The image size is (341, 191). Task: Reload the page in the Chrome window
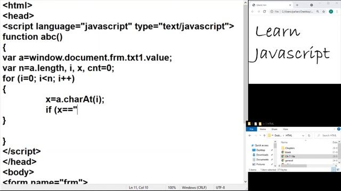pyautogui.click(x=264, y=12)
